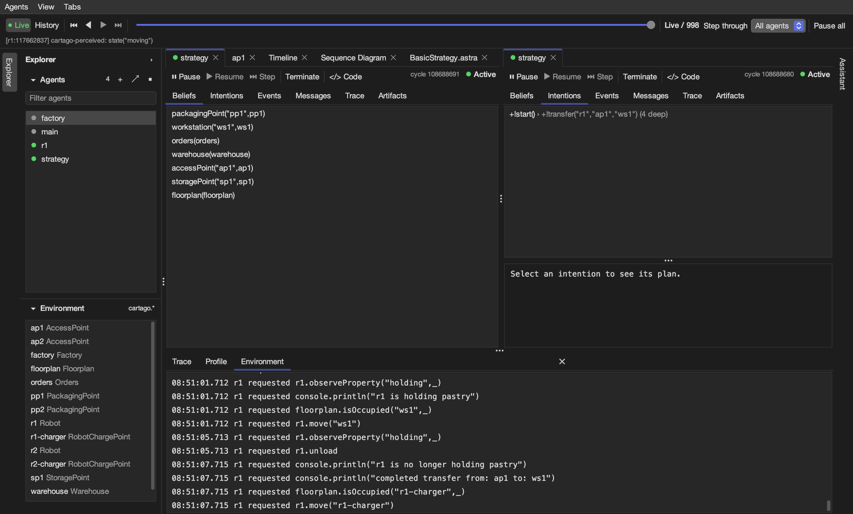The width and height of the screenshot is (853, 514).
Task: Skip to the last history step
Action: point(118,26)
